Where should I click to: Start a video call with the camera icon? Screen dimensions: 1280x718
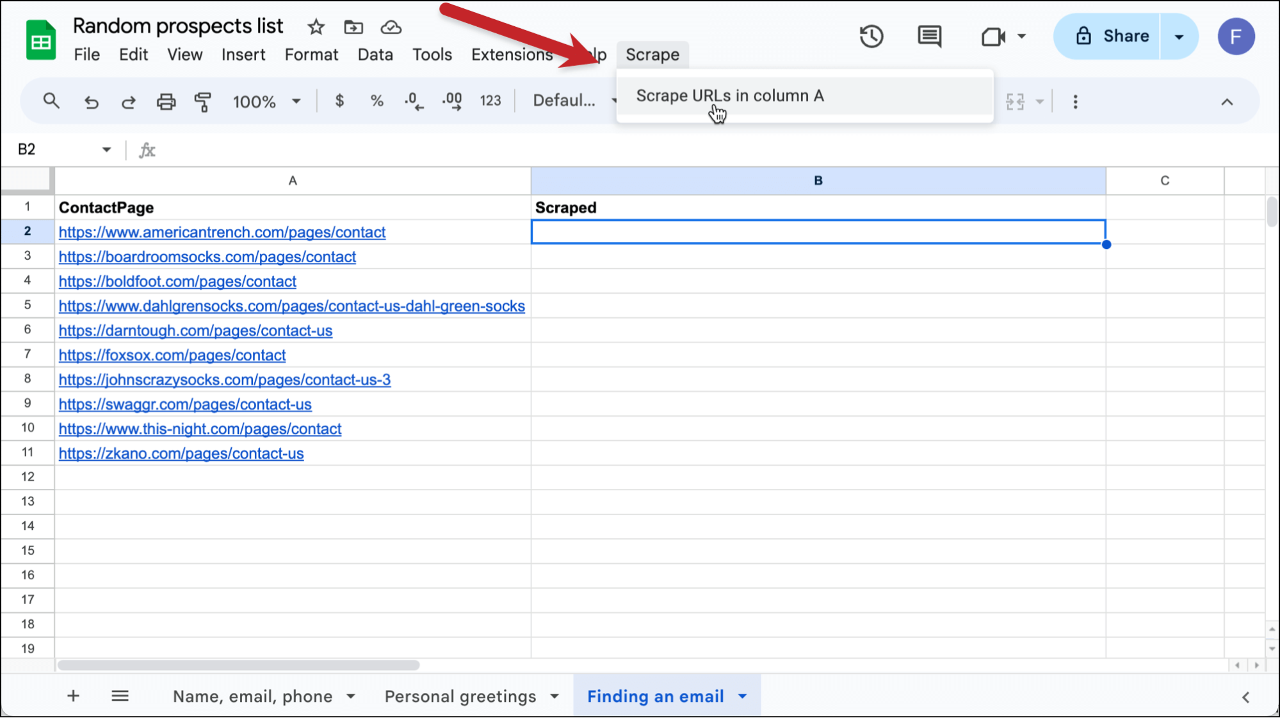[x=992, y=36]
